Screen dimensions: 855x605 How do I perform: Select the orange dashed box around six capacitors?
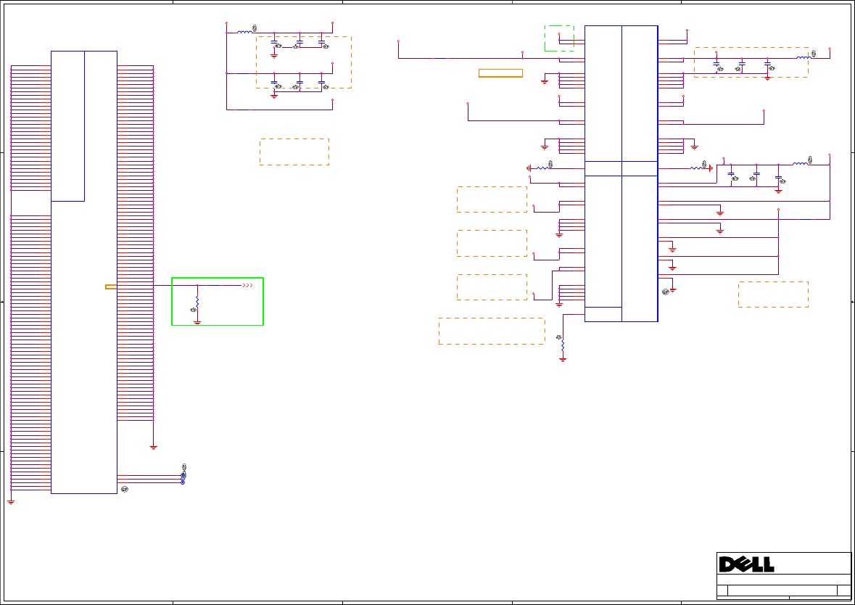coord(304,62)
